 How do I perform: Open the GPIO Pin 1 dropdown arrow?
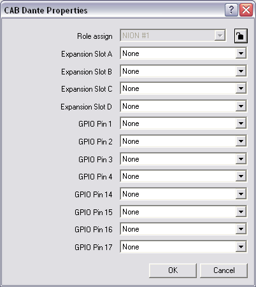click(x=241, y=123)
